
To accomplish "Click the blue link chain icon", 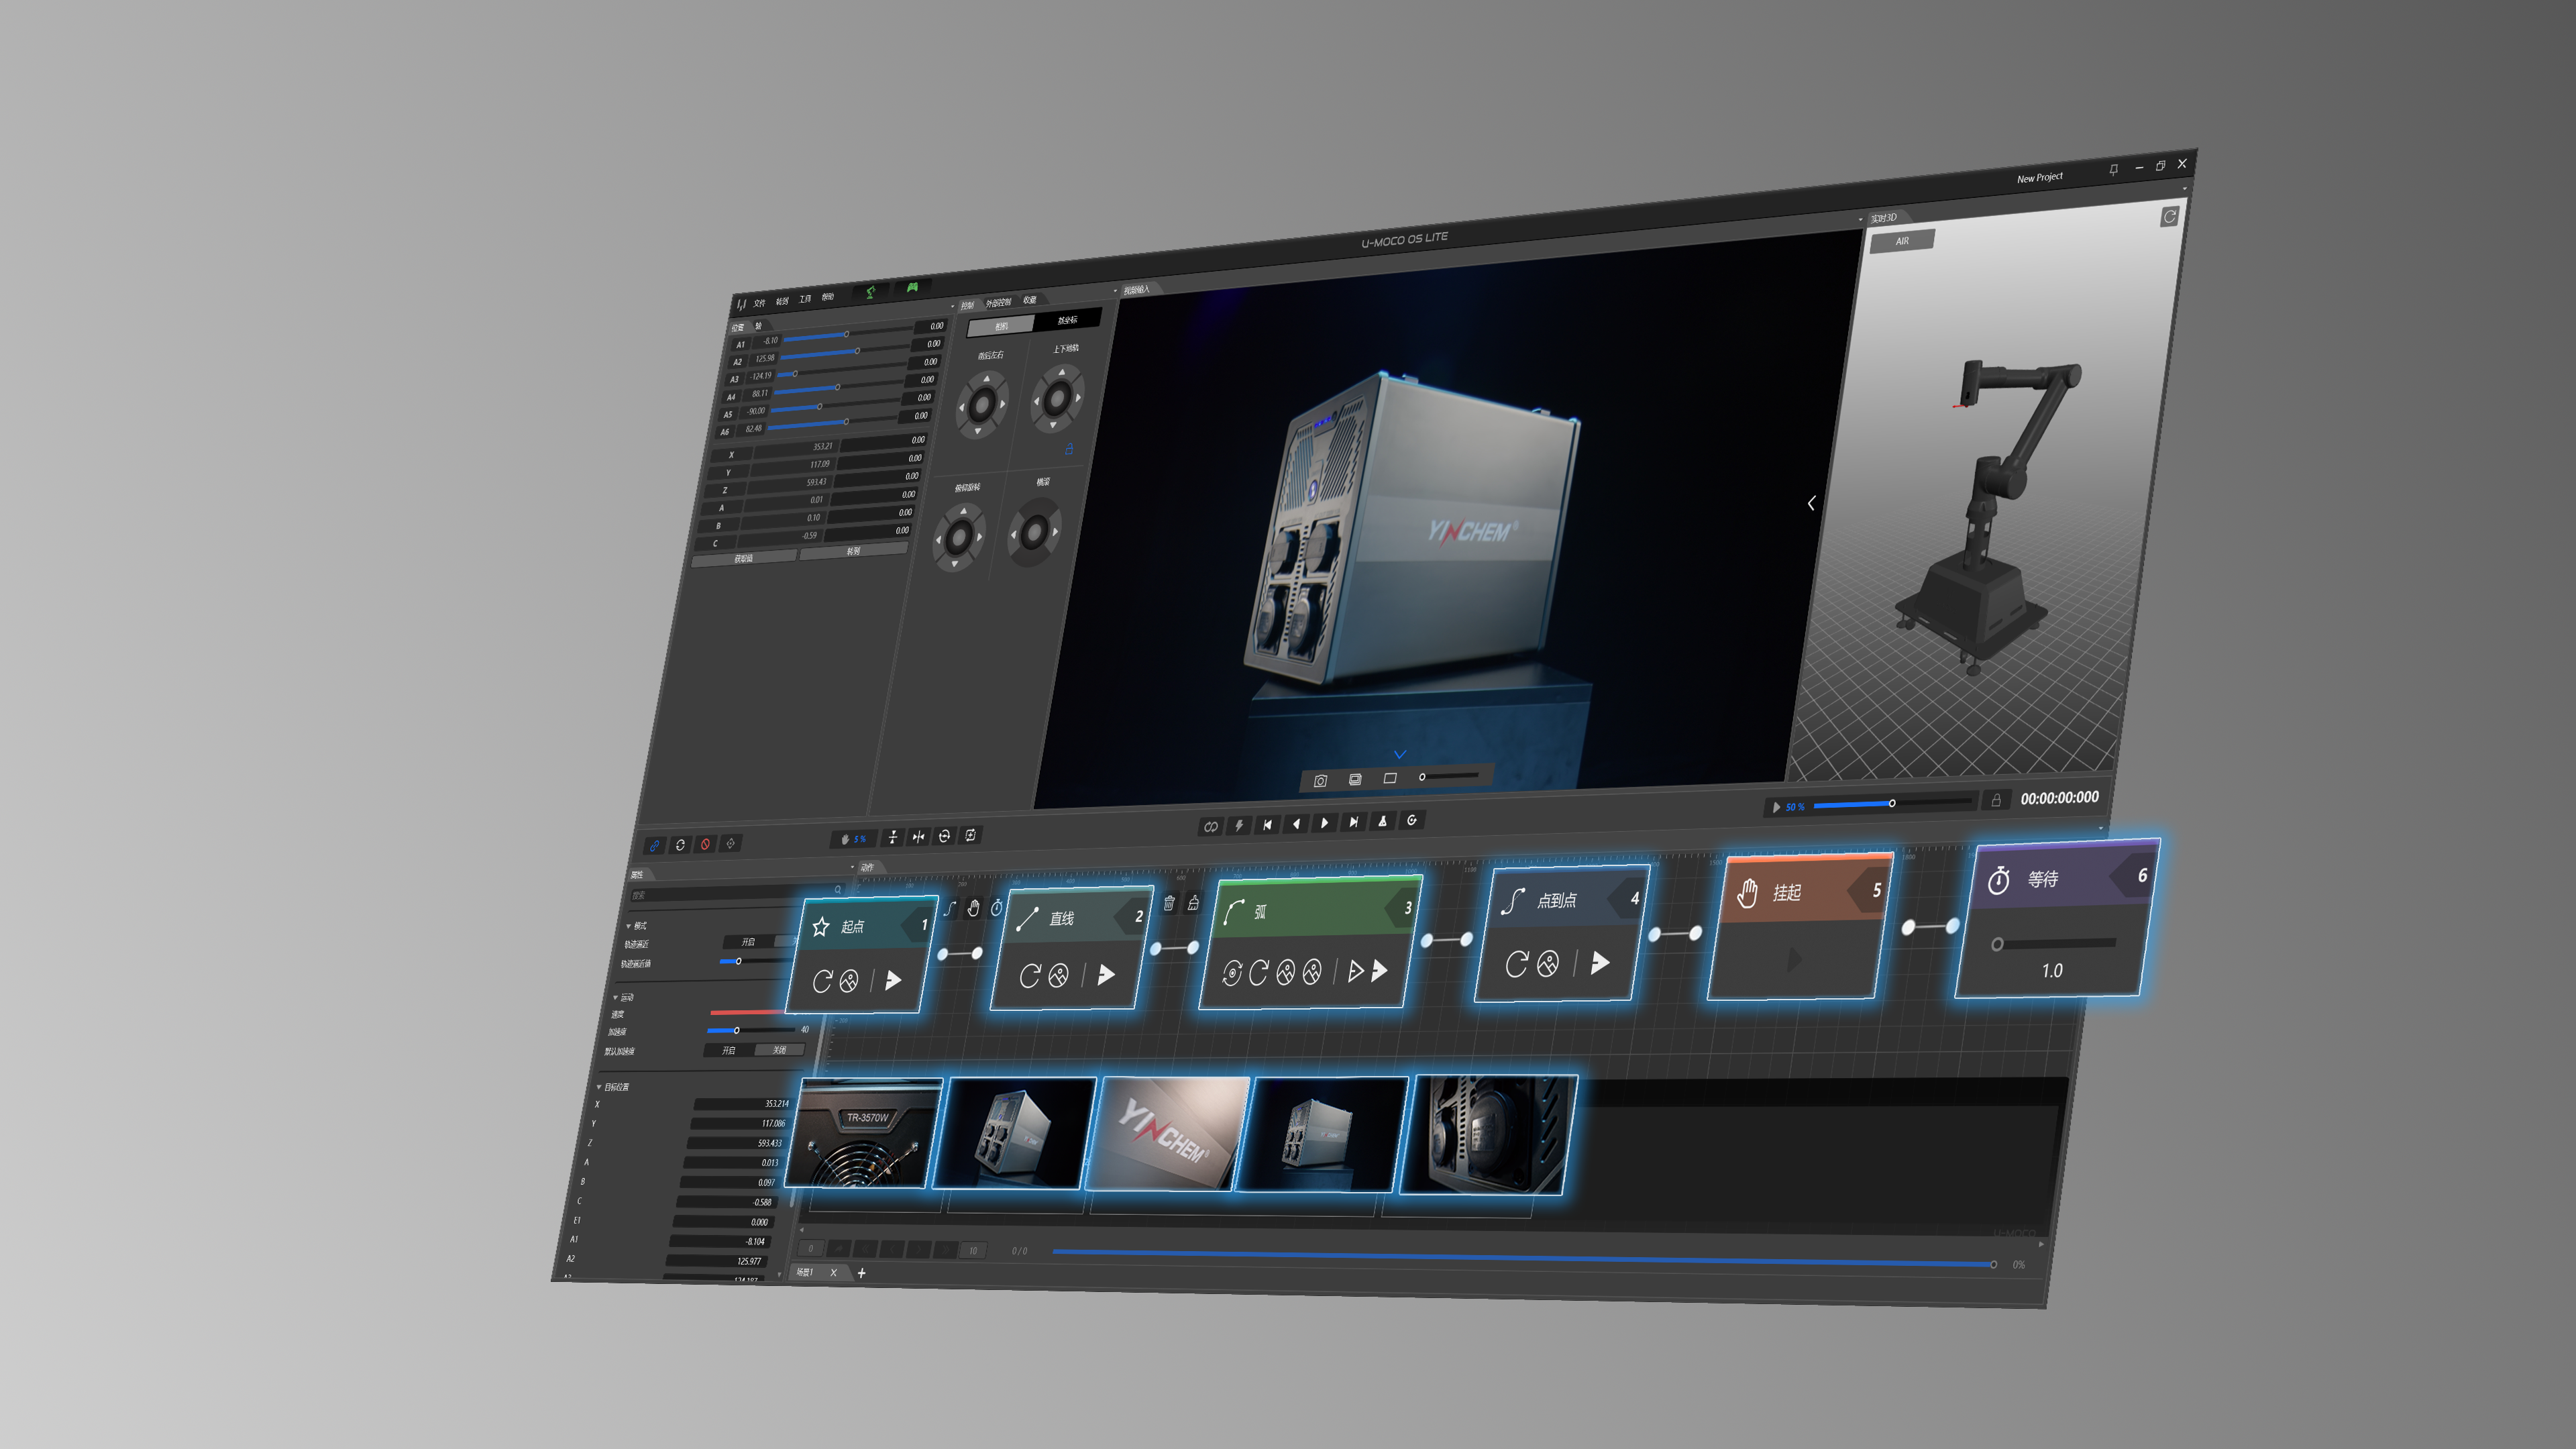I will click(x=654, y=846).
